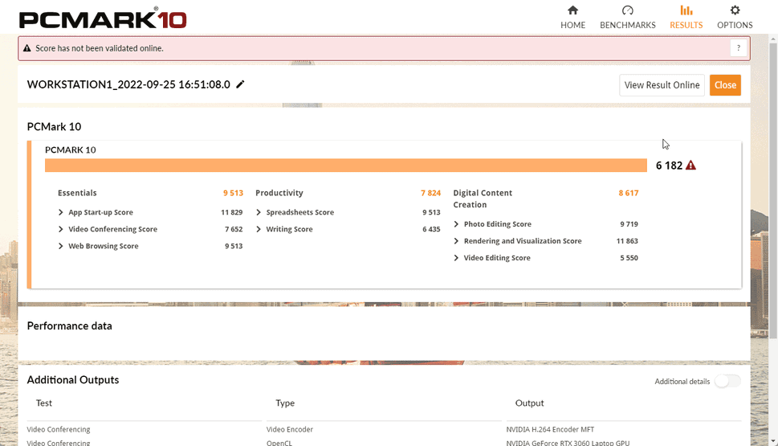Click the Home icon in navigation
This screenshot has height=446, width=778.
(572, 10)
